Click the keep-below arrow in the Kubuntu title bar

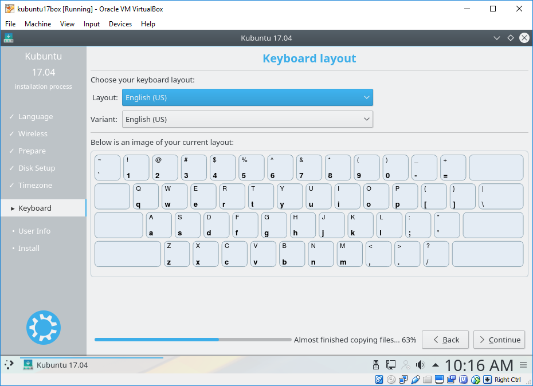tap(497, 38)
